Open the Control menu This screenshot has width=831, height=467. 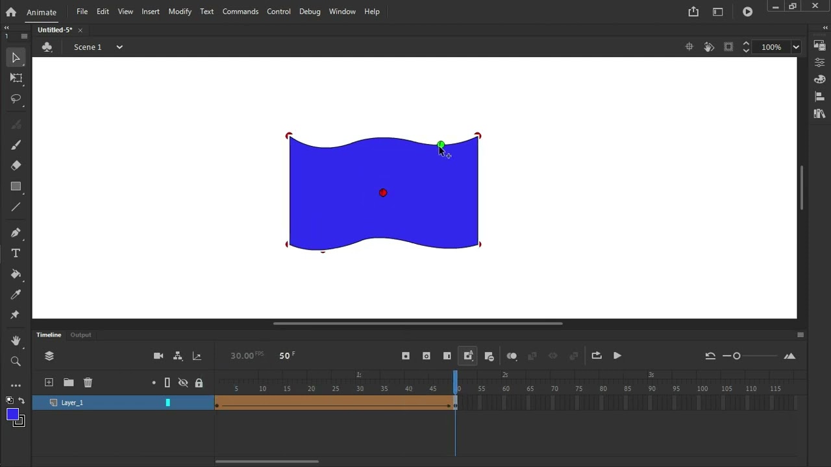click(279, 12)
